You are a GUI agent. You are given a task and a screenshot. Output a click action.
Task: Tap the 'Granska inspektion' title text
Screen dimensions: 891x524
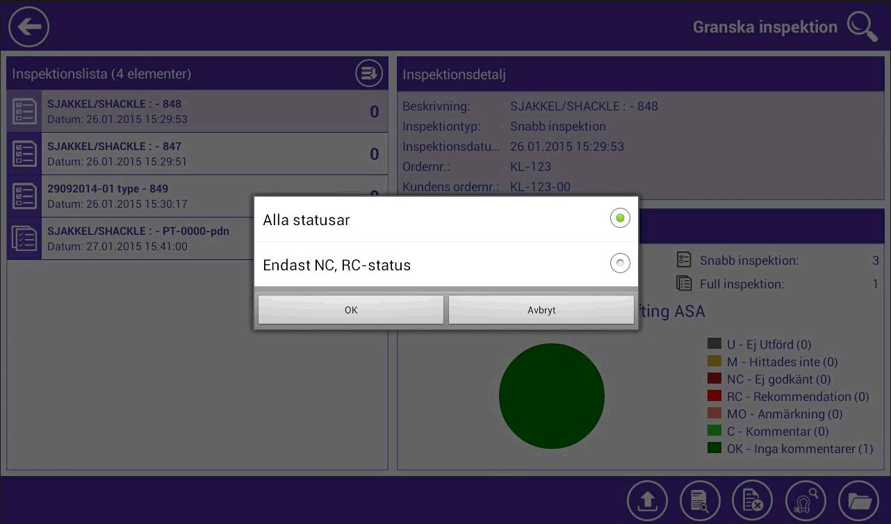(765, 27)
